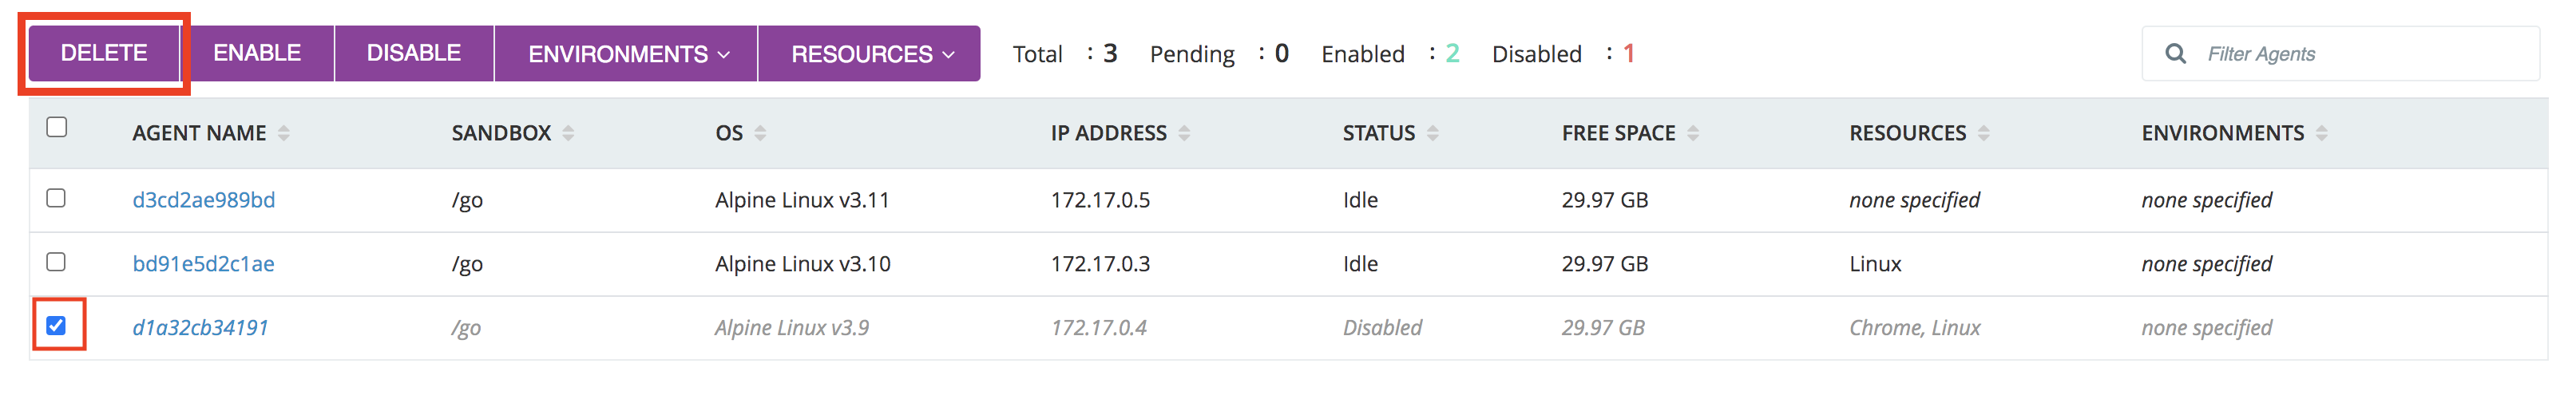The height and width of the screenshot is (407, 2576).
Task: Sort by Environments column arrows
Action: pos(2321,133)
